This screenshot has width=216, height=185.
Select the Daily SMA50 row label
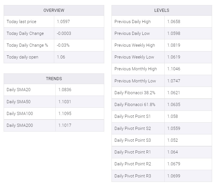pos(19,102)
